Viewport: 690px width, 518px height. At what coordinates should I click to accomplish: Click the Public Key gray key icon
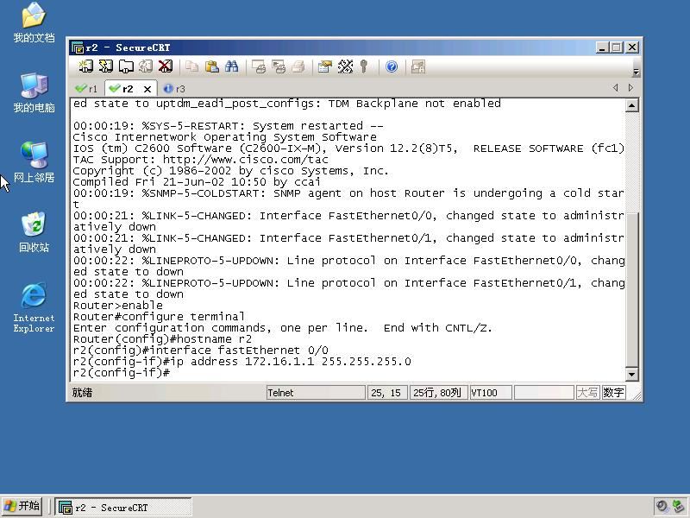(x=363, y=66)
